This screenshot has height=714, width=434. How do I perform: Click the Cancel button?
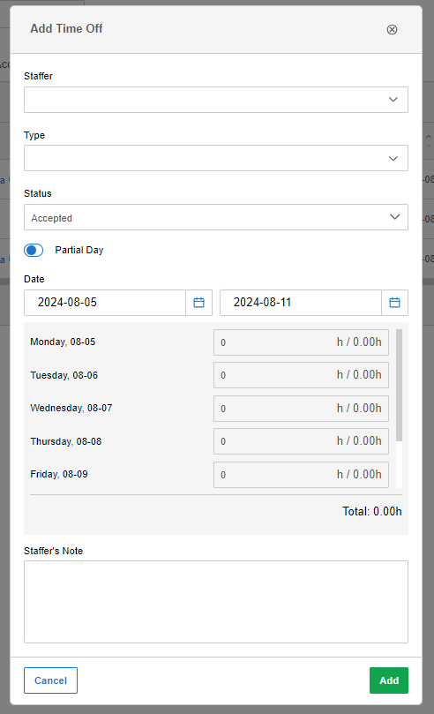click(x=50, y=680)
